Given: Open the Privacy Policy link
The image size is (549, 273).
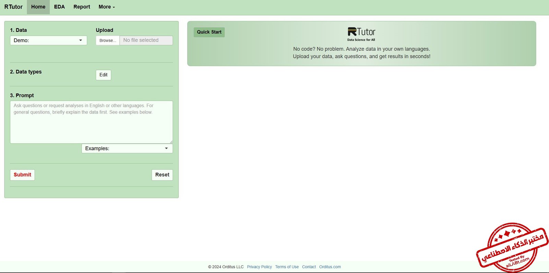Looking at the screenshot, I should coord(259,267).
